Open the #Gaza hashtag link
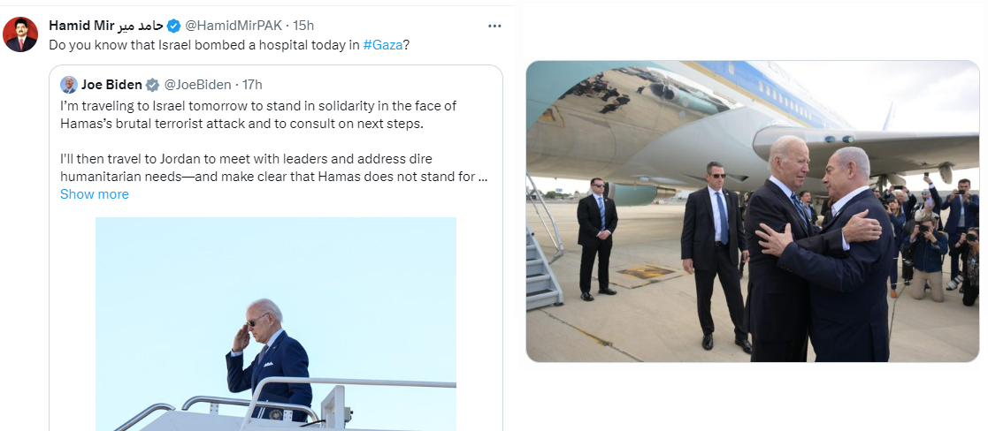This screenshot has width=988, height=431. (382, 44)
